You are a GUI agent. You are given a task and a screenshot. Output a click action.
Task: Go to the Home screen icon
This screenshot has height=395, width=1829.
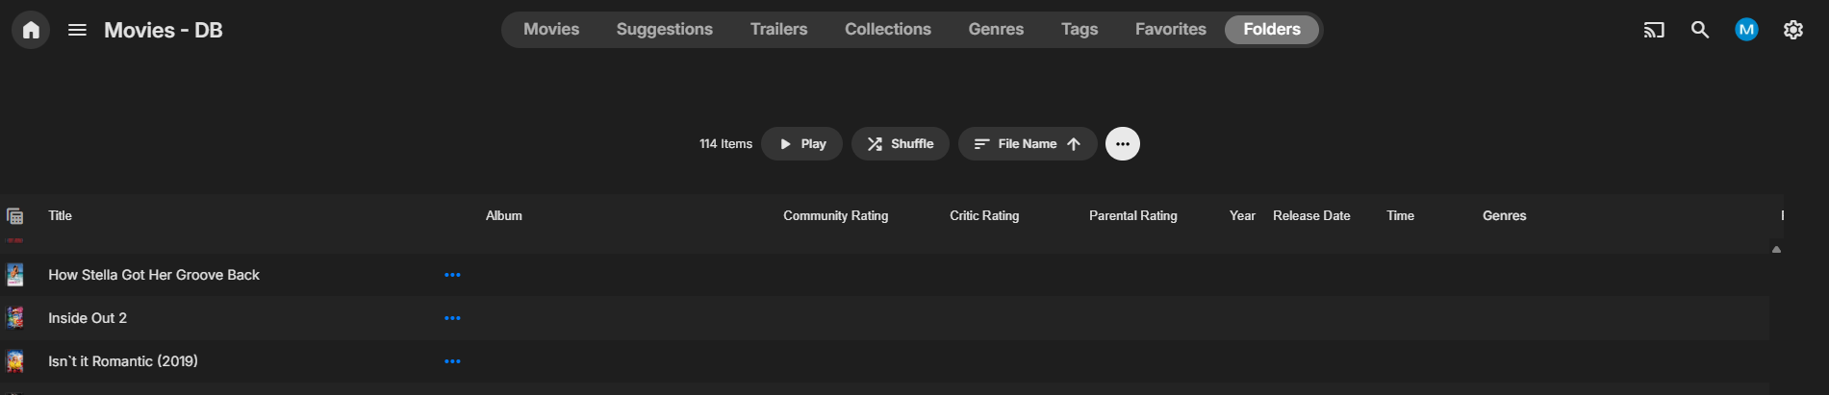pyautogui.click(x=31, y=30)
